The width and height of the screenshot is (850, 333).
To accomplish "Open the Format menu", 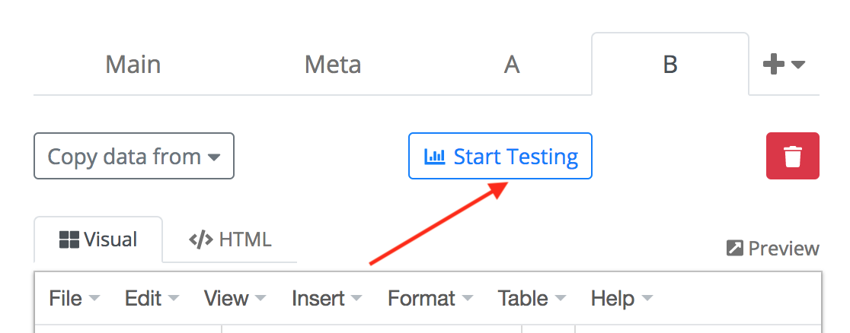I will (430, 299).
